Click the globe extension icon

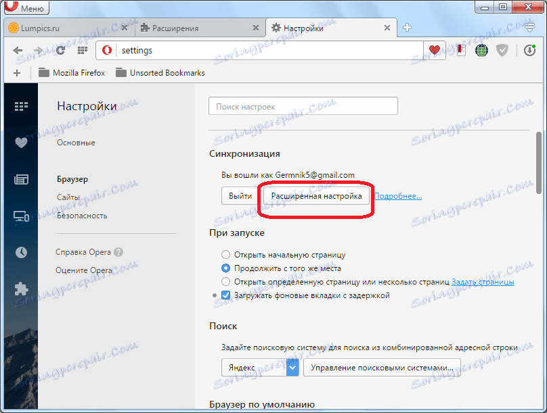pos(481,51)
